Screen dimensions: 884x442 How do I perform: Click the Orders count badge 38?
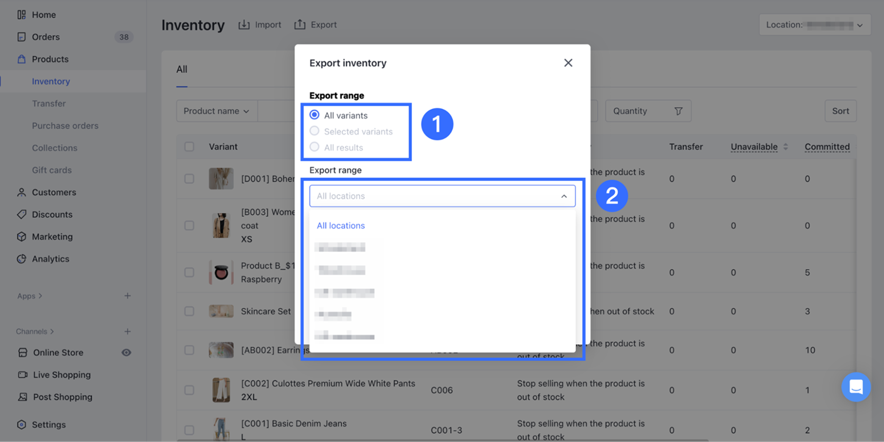pyautogui.click(x=124, y=37)
